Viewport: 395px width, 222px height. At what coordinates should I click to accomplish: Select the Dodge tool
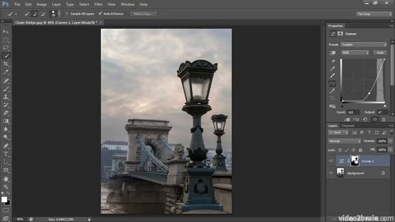point(6,137)
